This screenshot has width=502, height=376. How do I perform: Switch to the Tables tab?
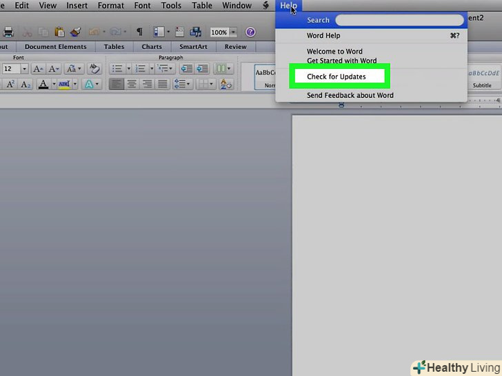(x=114, y=47)
